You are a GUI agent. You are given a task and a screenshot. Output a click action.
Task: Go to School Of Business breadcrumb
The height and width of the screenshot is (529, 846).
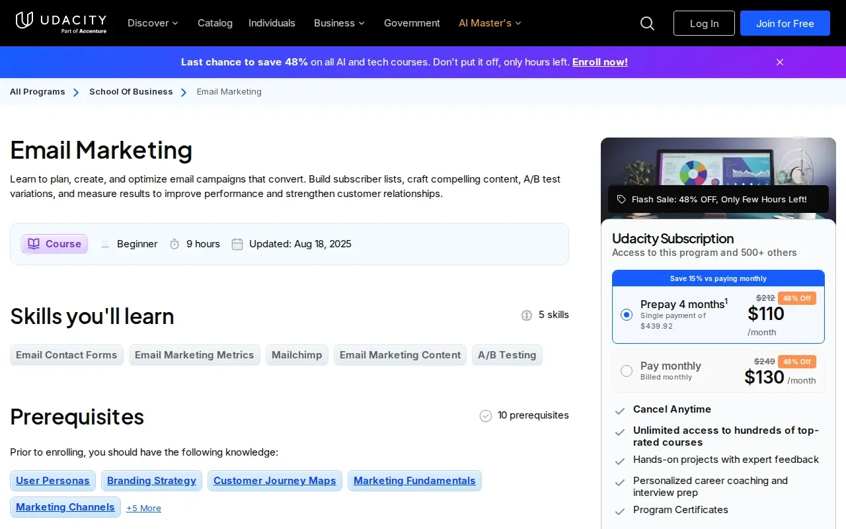[x=131, y=92]
